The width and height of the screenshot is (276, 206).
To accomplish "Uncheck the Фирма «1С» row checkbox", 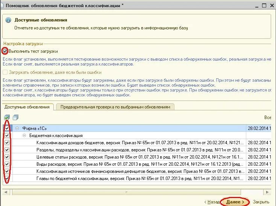I will [x=7, y=128].
